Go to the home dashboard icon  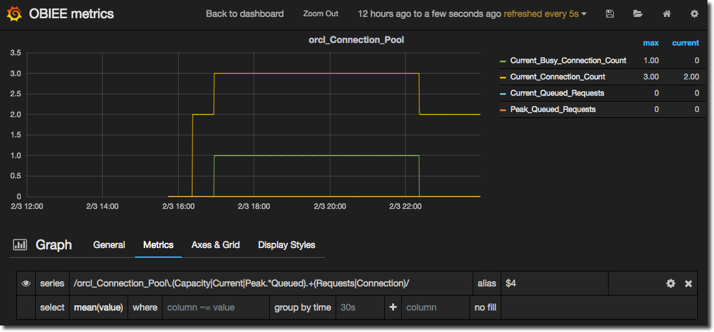click(x=667, y=14)
